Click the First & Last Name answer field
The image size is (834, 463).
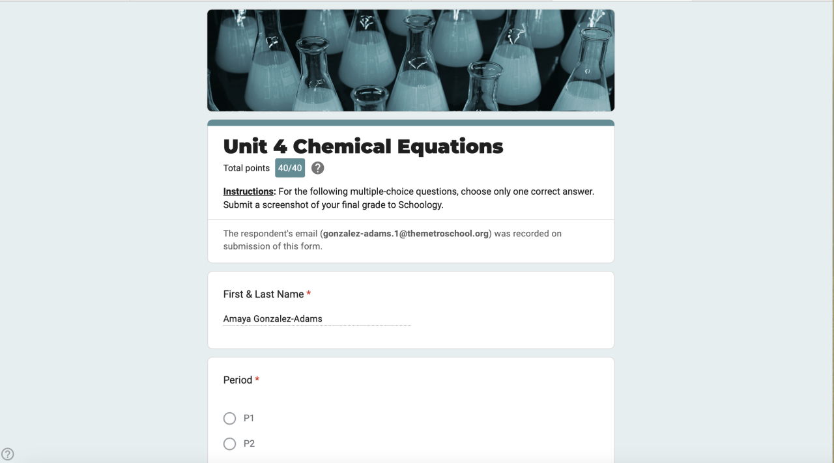pos(317,319)
